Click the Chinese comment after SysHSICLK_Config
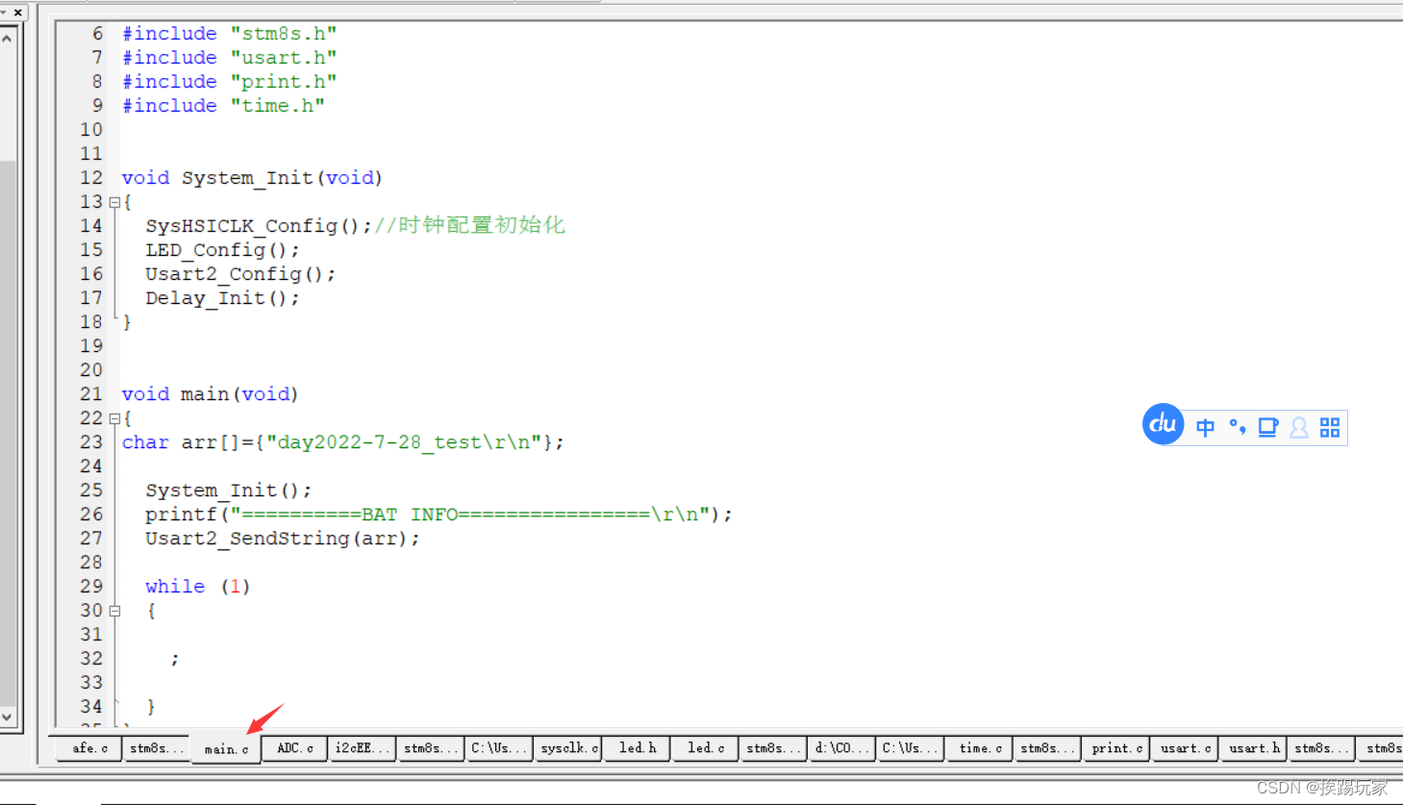This screenshot has width=1403, height=805. click(469, 226)
